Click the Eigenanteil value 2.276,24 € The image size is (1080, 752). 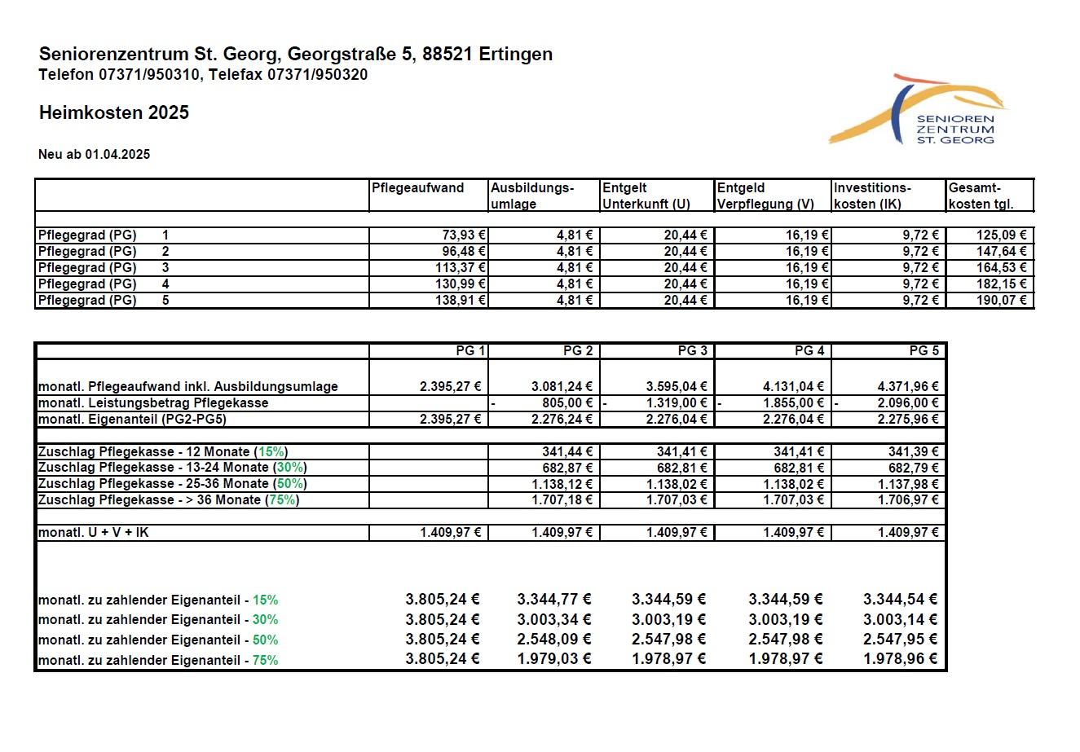point(562,420)
